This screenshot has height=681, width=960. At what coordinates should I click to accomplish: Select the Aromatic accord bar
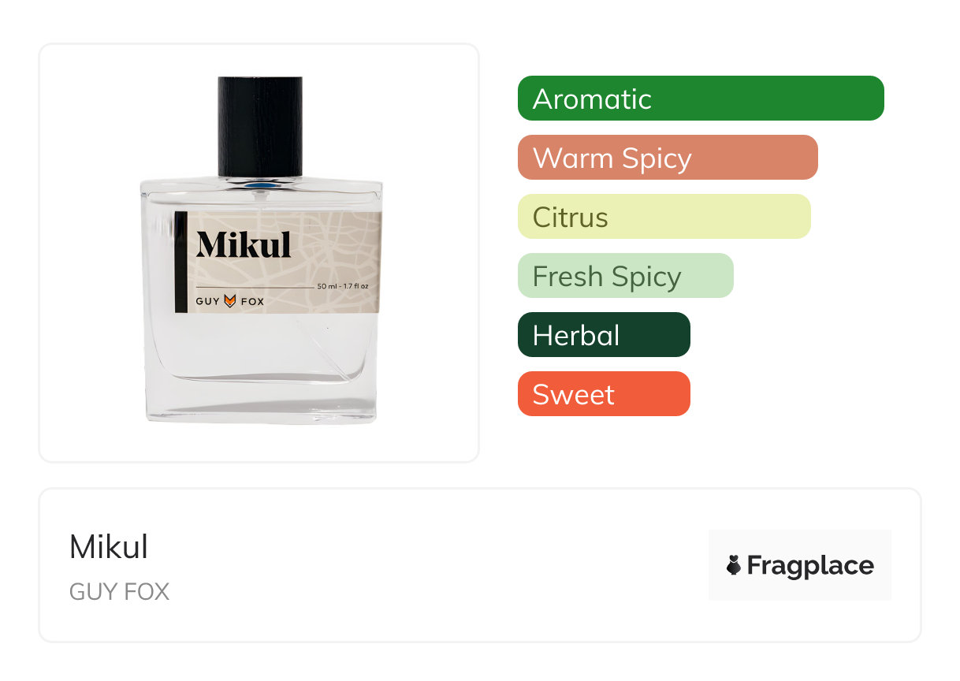pos(701,99)
